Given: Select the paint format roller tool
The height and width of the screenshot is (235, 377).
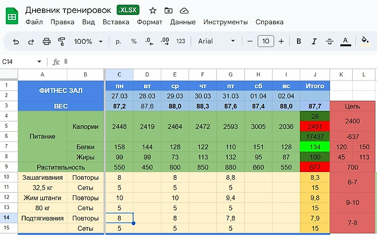Looking at the screenshot, I should pyautogui.click(x=61, y=41).
